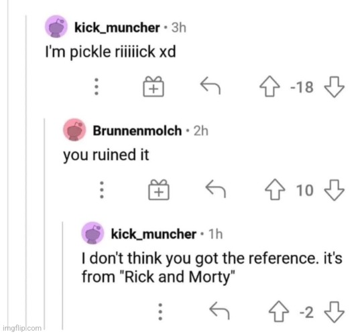The height and width of the screenshot is (334, 364).
Task: Open Brunnenmolch's user profile link
Action: [137, 131]
